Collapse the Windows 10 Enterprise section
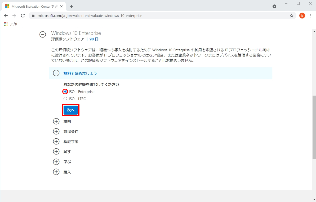The image size is (316, 202). (43, 35)
